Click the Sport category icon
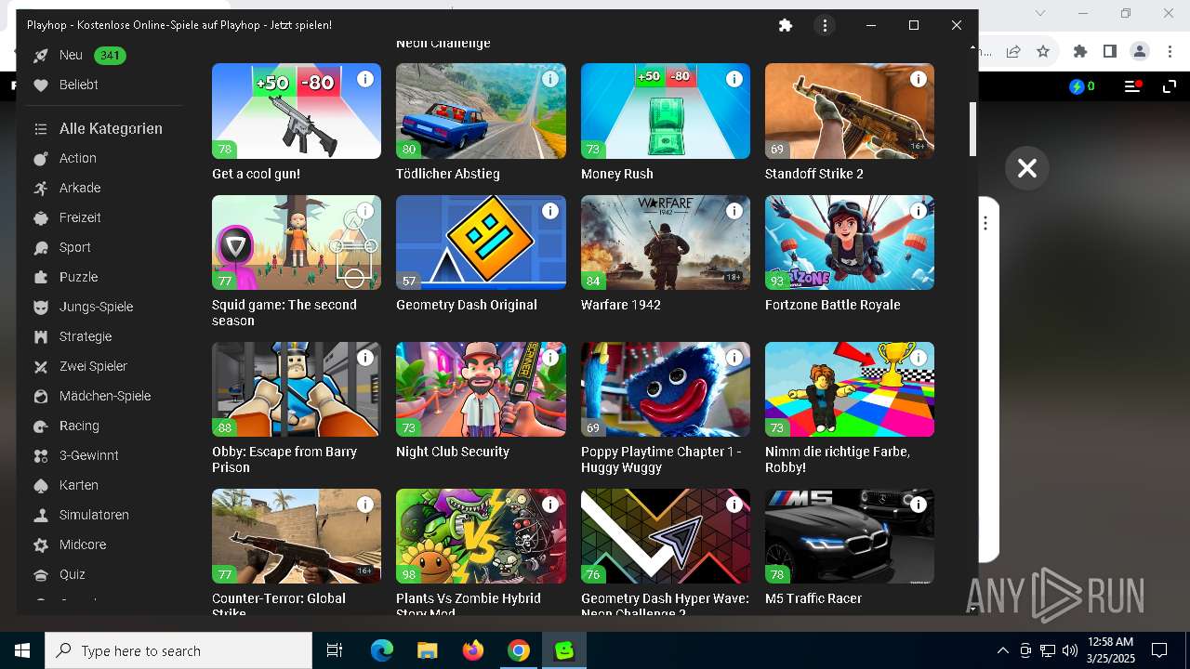Image resolution: width=1190 pixels, height=669 pixels. (x=41, y=248)
